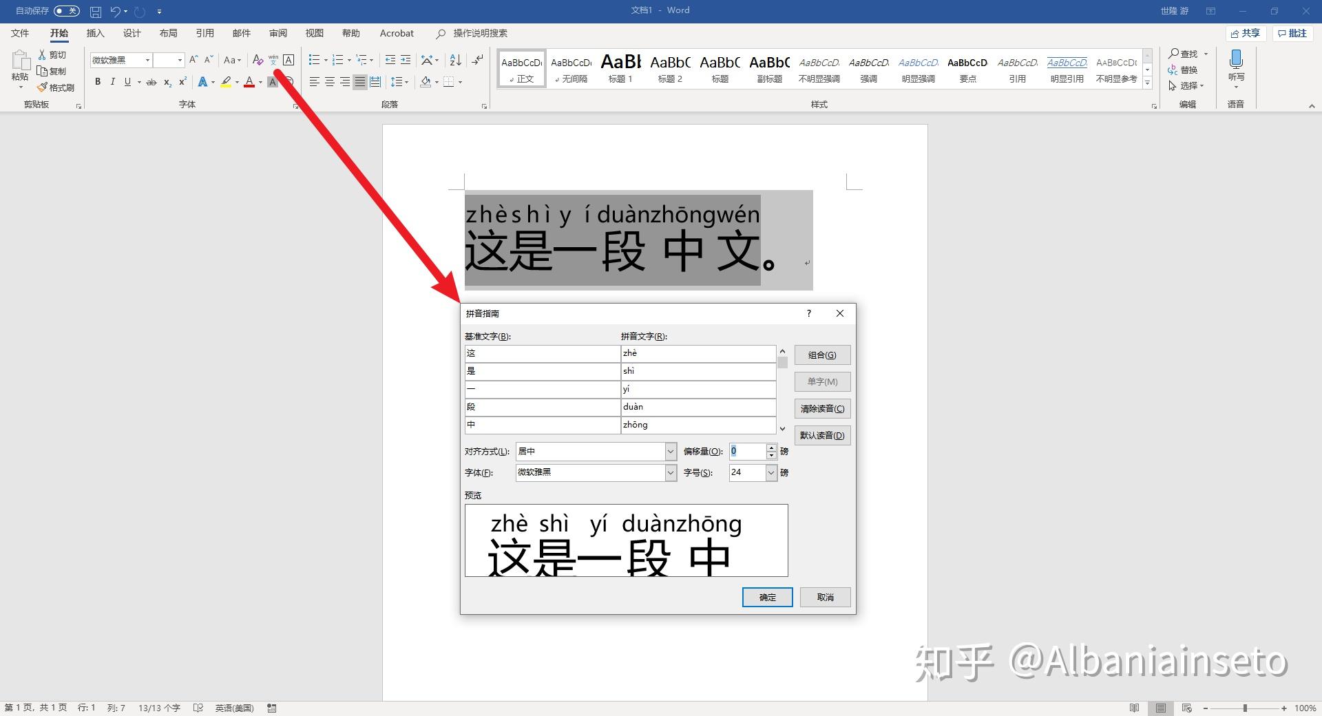The height and width of the screenshot is (716, 1322).
Task: Click the Decrease Indent icon
Action: (390, 60)
